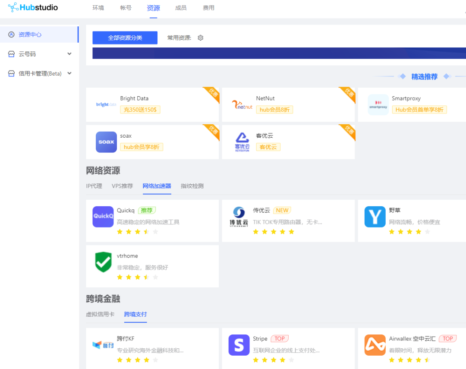Switch to the 费用 menu item

[x=208, y=7]
